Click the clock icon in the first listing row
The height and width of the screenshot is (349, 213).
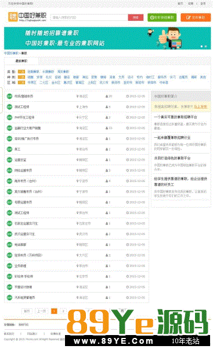[x=128, y=97]
